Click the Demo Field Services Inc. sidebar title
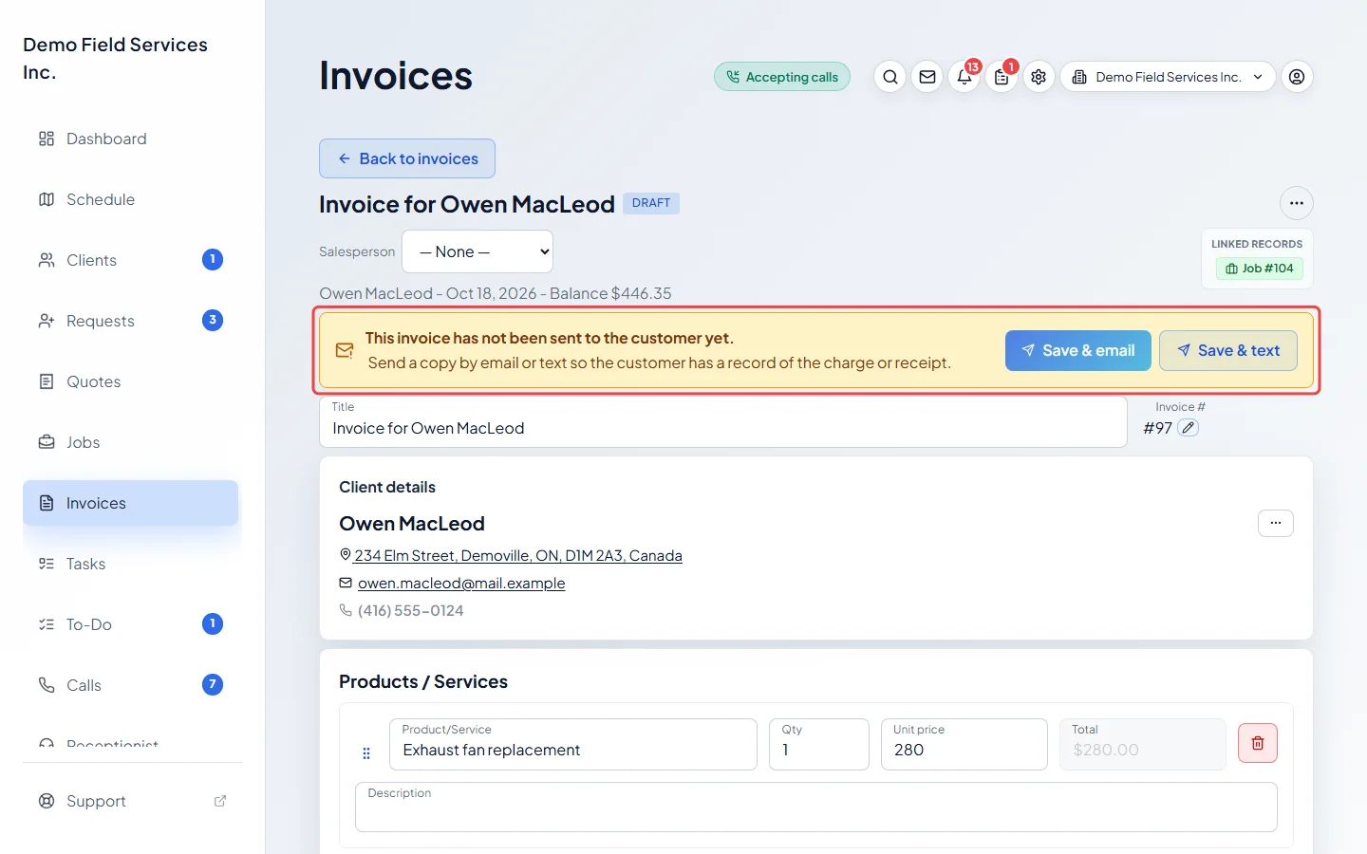This screenshot has height=854, width=1367. tap(115, 58)
